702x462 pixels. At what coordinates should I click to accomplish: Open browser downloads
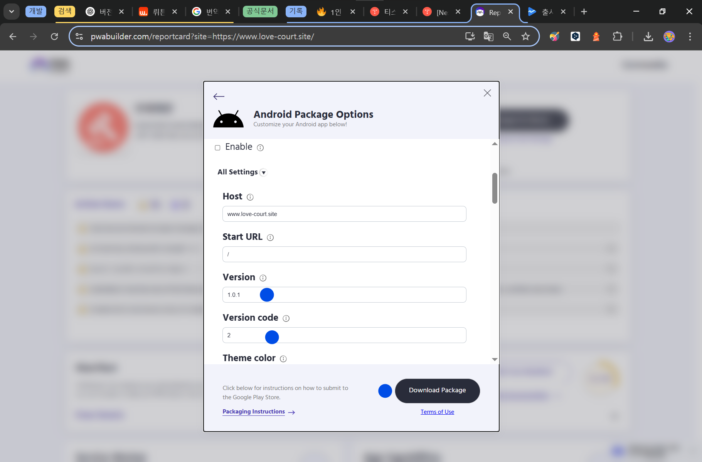[648, 37]
